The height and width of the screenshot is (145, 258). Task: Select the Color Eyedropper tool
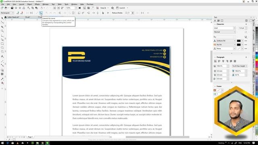(x=2, y=79)
